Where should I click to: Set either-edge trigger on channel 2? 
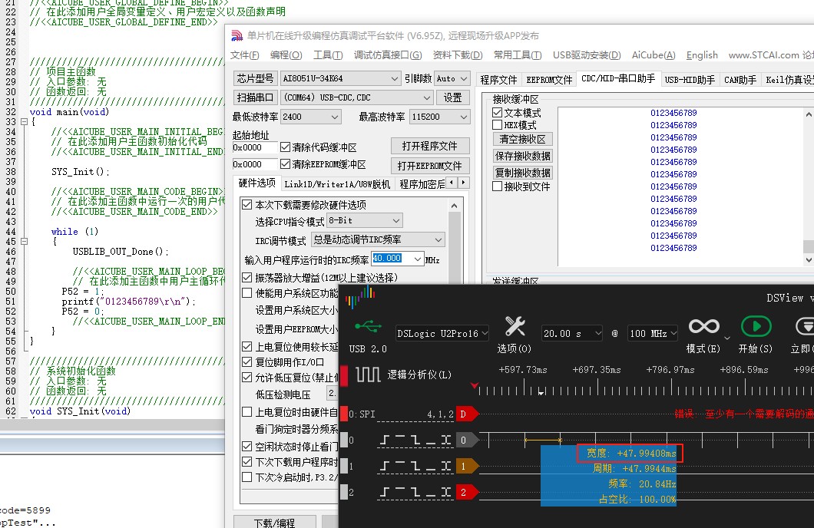coord(446,492)
